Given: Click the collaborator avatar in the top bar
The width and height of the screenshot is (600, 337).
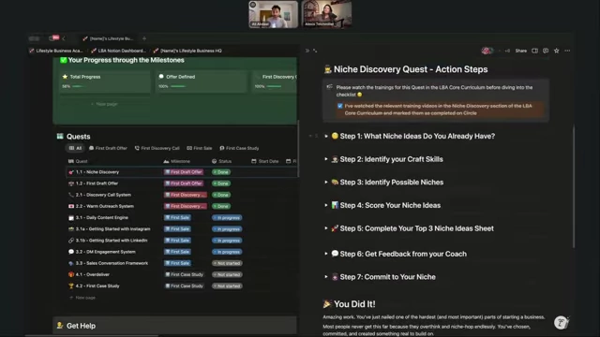Looking at the screenshot, I should point(487,51).
